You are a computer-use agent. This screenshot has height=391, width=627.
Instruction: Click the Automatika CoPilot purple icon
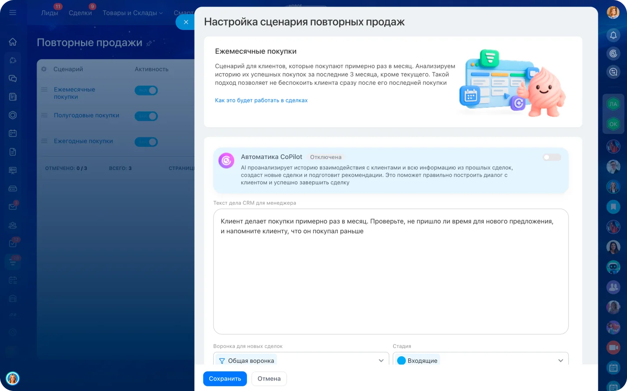(x=226, y=160)
